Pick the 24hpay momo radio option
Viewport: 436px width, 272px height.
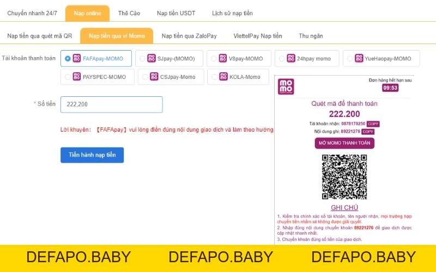click(282, 59)
